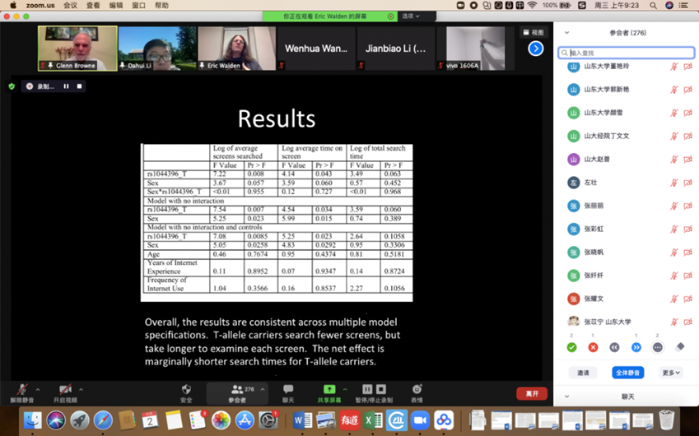The image size is (699, 436).
Task: Select Eric Walden's video thumbnail
Action: [236, 48]
